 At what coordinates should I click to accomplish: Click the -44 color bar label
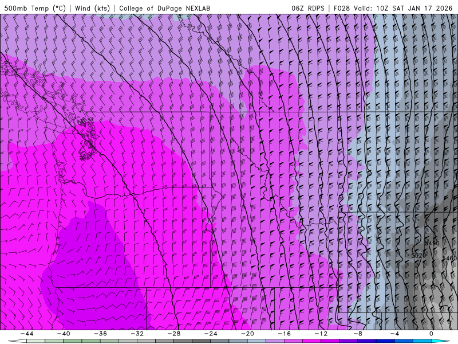(x=27, y=334)
